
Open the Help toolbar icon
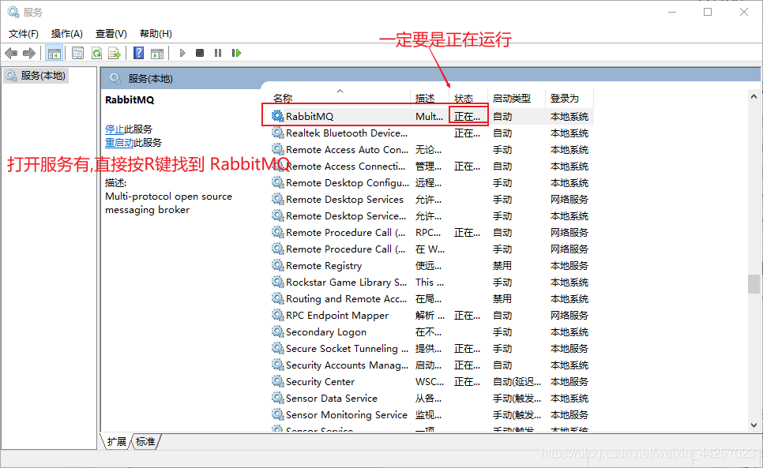(139, 53)
